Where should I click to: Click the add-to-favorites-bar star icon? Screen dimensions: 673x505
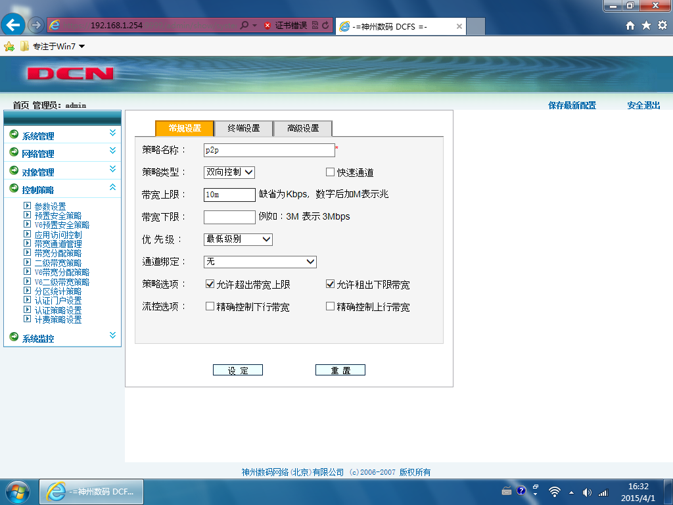click(x=9, y=47)
